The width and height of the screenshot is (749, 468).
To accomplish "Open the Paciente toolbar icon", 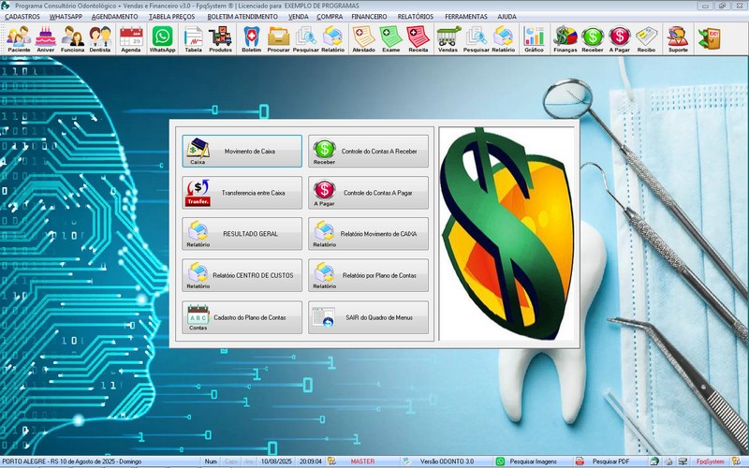I will click(18, 38).
